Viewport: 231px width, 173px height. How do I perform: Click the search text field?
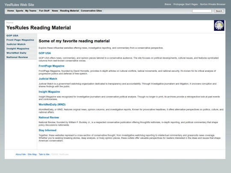pos(202,11)
